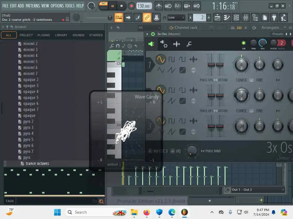Select the sawtooth shape for oscillator 1
293x219 pixels.
pyautogui.click(x=172, y=70)
